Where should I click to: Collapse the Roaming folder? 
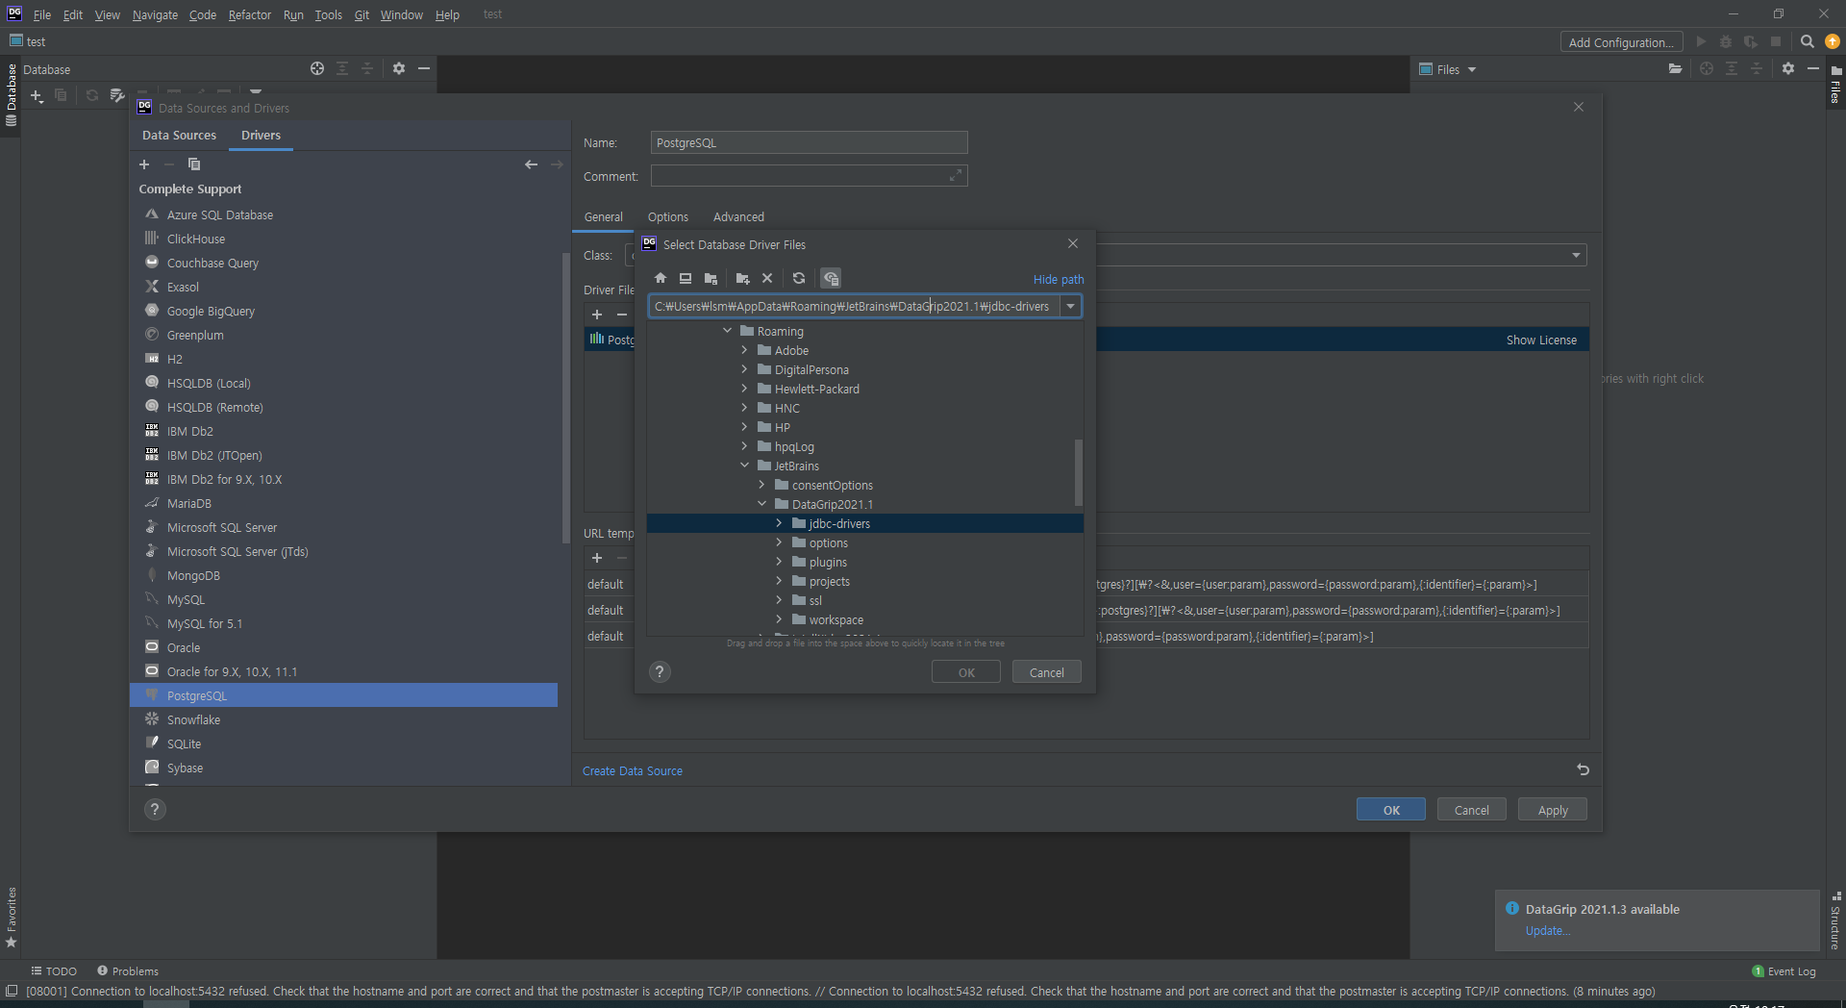pos(727,331)
